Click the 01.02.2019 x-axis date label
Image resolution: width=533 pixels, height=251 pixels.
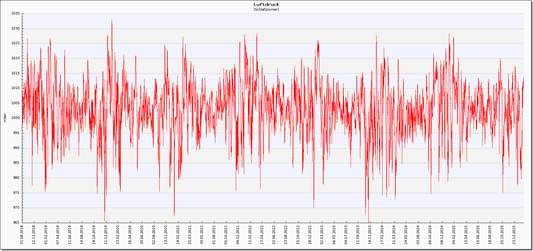coord(46,234)
